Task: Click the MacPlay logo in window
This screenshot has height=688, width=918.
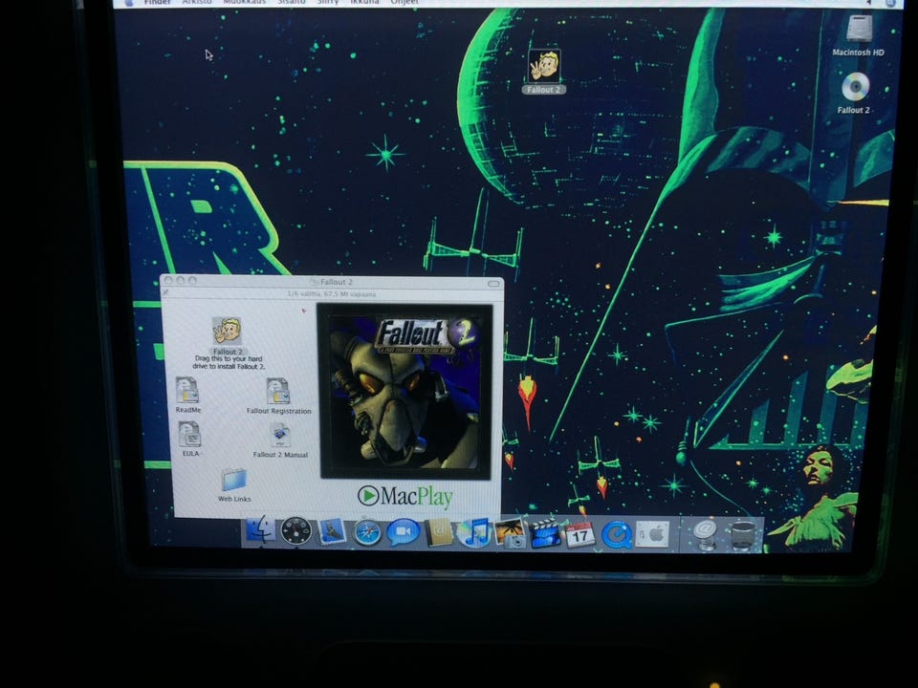Action: [405, 497]
